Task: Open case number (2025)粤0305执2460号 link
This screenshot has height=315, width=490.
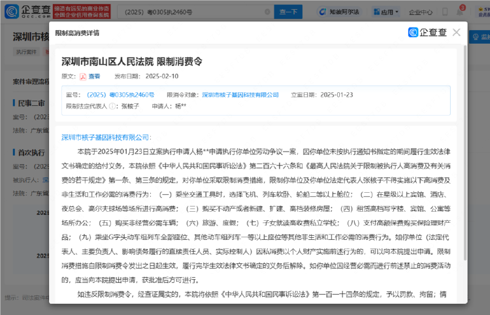Action: point(120,95)
